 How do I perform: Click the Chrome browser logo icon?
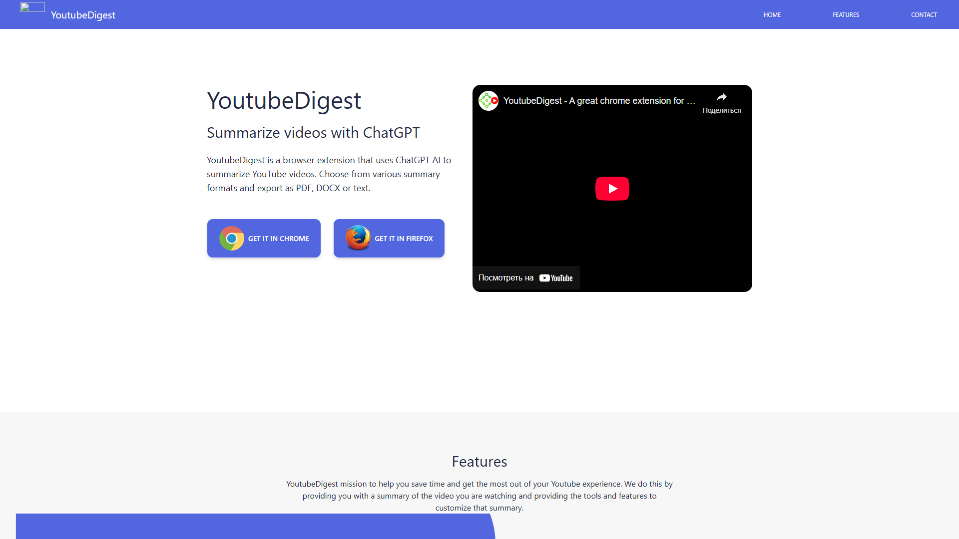232,239
